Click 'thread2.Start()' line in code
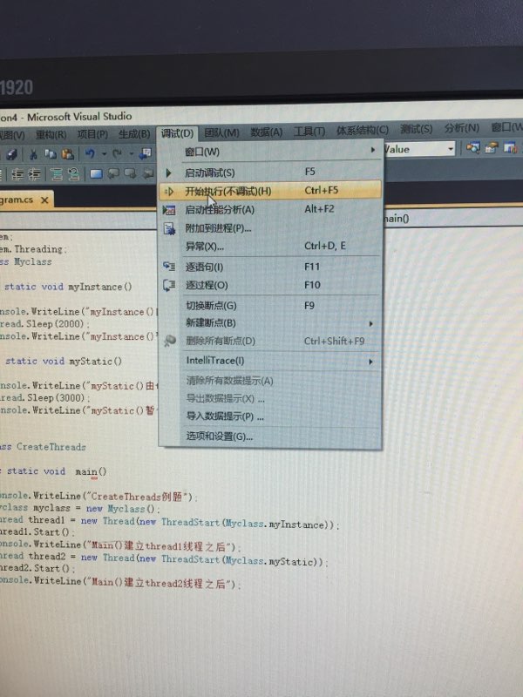Viewport: 523px width, 697px height. (x=37, y=568)
